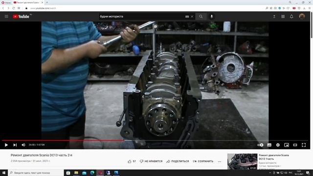Open the Opera heart bookmark icon
Screen dimensions: 313x176
pyautogui.click(x=288, y=8)
